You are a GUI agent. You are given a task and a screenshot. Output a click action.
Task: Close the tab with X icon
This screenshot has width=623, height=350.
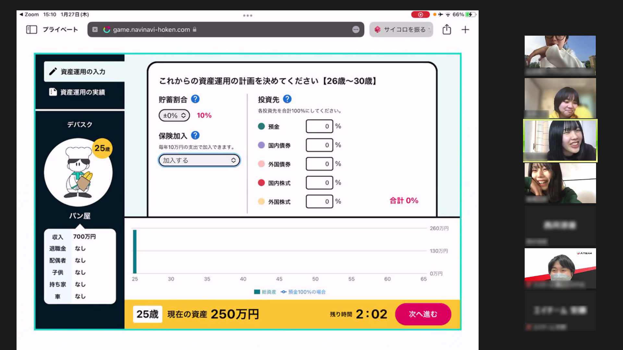point(95,29)
